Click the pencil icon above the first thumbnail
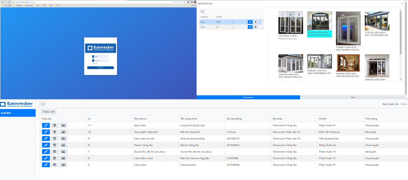The width and height of the screenshot is (408, 180). 291,15
